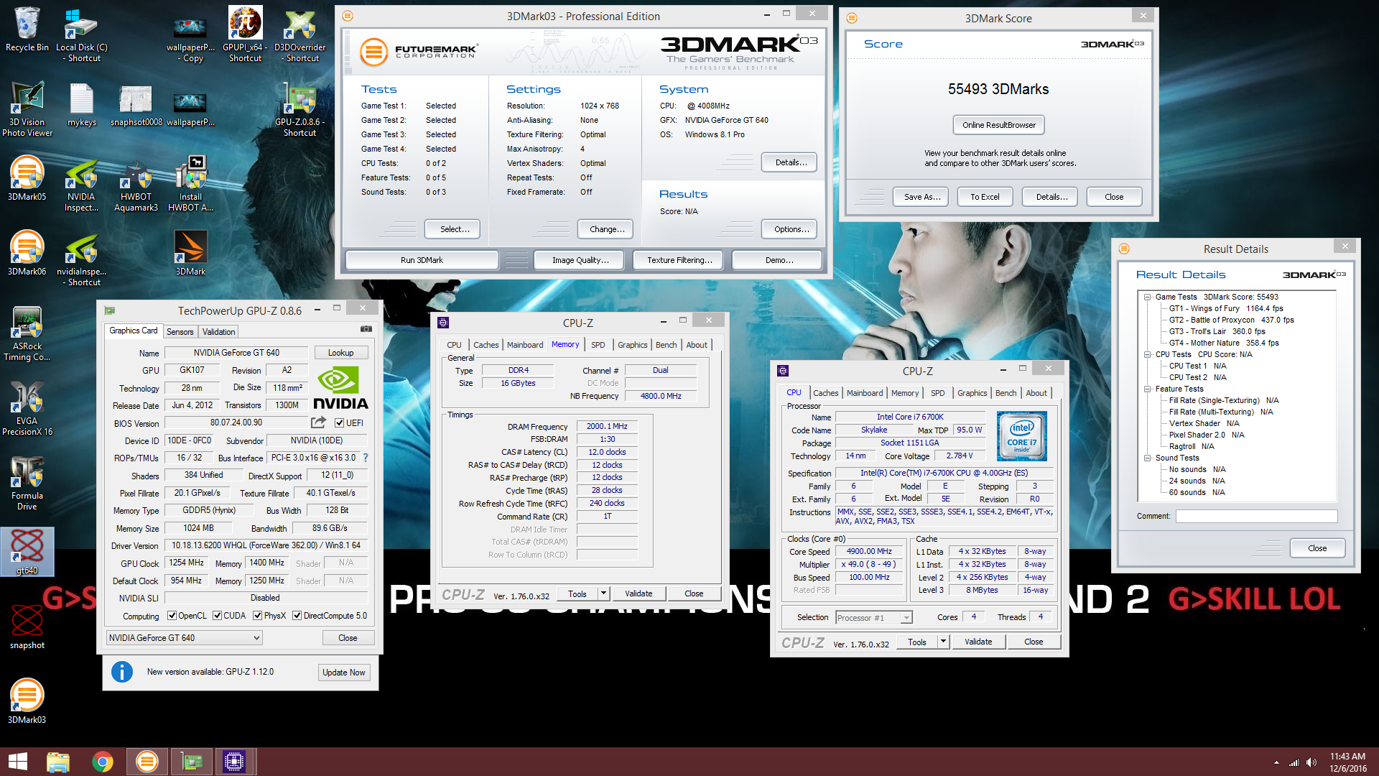1379x776 pixels.
Task: Show hidden tray icons arrow
Action: 1276,762
